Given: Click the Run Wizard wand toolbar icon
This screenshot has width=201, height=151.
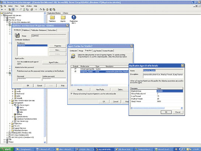Looking at the screenshot, I should point(41,10).
